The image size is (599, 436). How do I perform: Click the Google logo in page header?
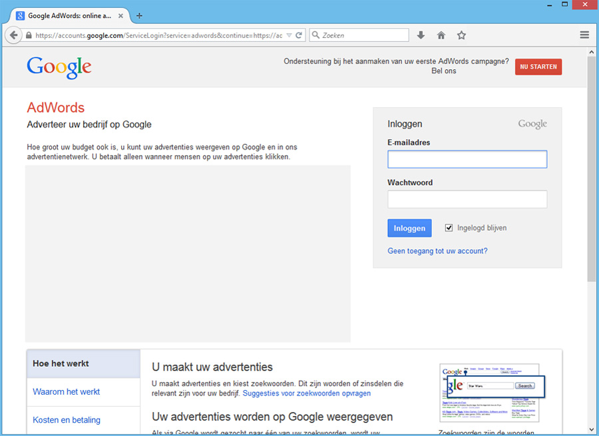[x=59, y=68]
